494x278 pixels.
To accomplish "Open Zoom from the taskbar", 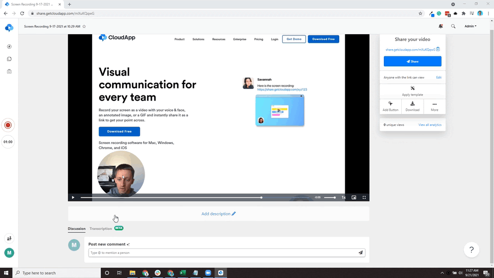I will pyautogui.click(x=208, y=273).
